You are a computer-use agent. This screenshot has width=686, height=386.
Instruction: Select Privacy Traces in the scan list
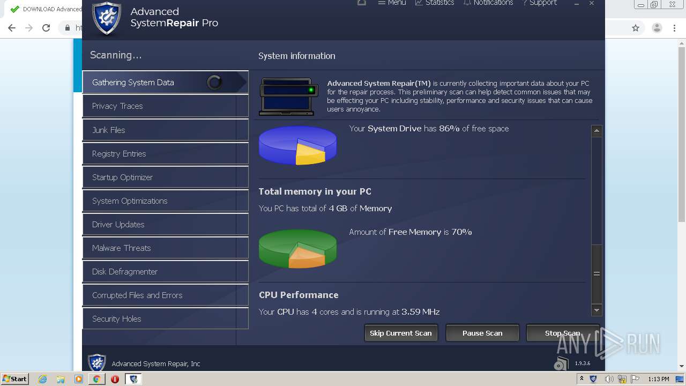pos(165,106)
